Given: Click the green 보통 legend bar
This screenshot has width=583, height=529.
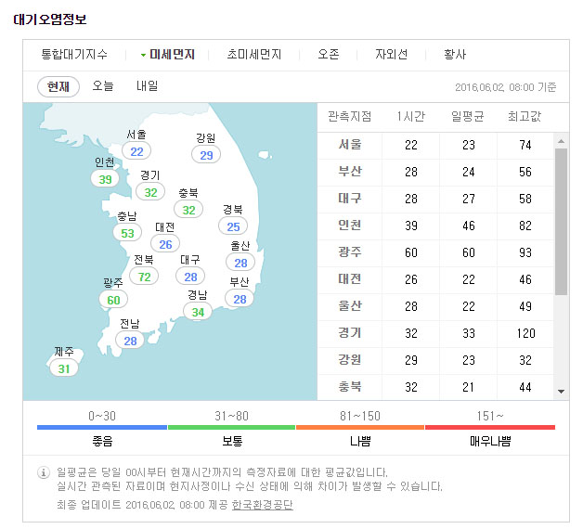Looking at the screenshot, I should pyautogui.click(x=231, y=428).
